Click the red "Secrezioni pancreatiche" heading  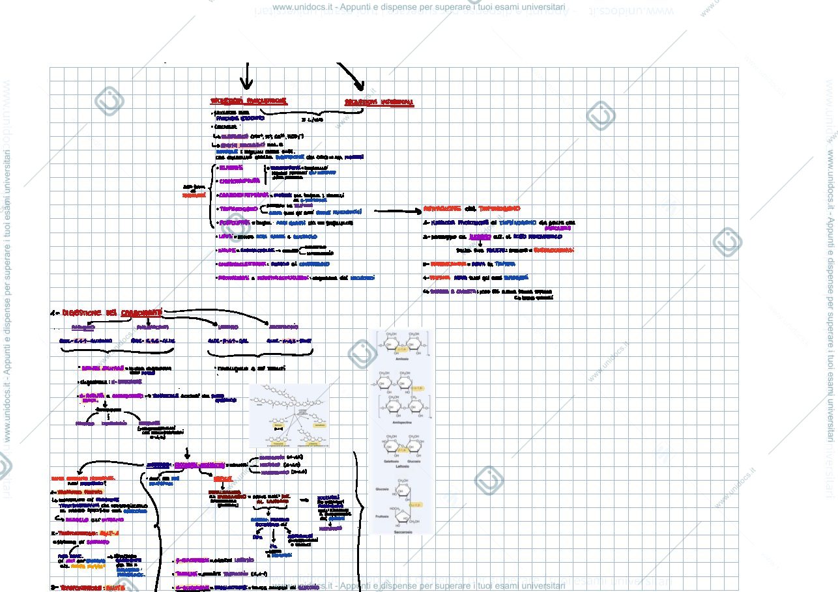pyautogui.click(x=249, y=101)
